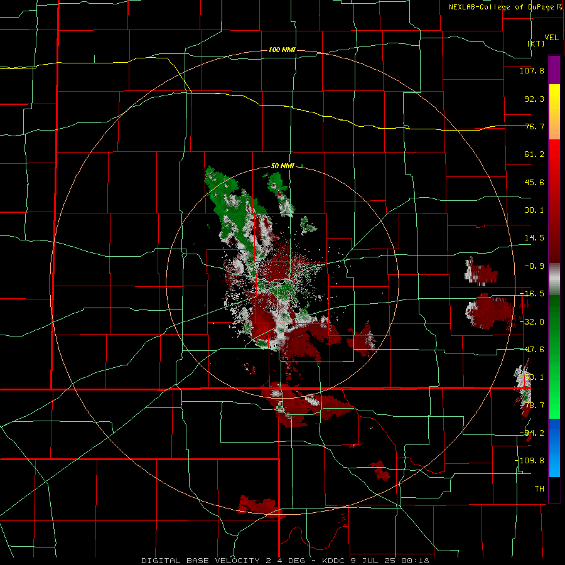Click the [KT] units label
The width and height of the screenshot is (565, 565).
536,43
